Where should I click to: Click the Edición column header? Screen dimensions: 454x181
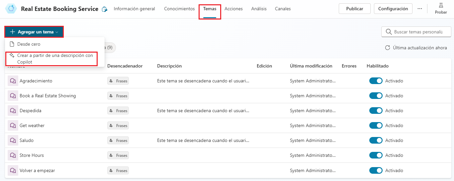264,66
